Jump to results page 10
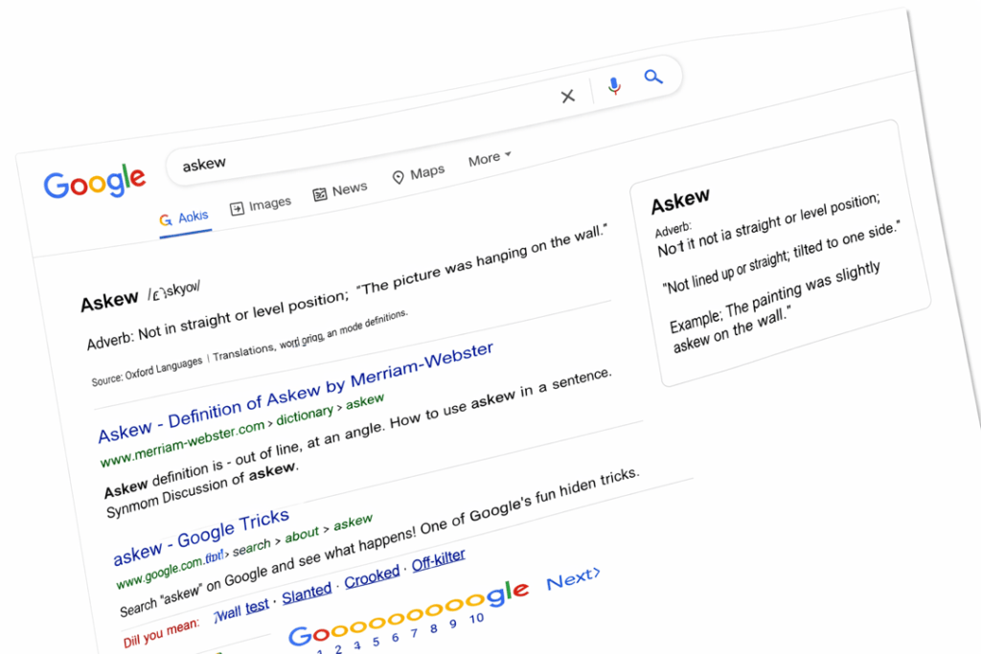Screen dimensions: 981x654 476,619
